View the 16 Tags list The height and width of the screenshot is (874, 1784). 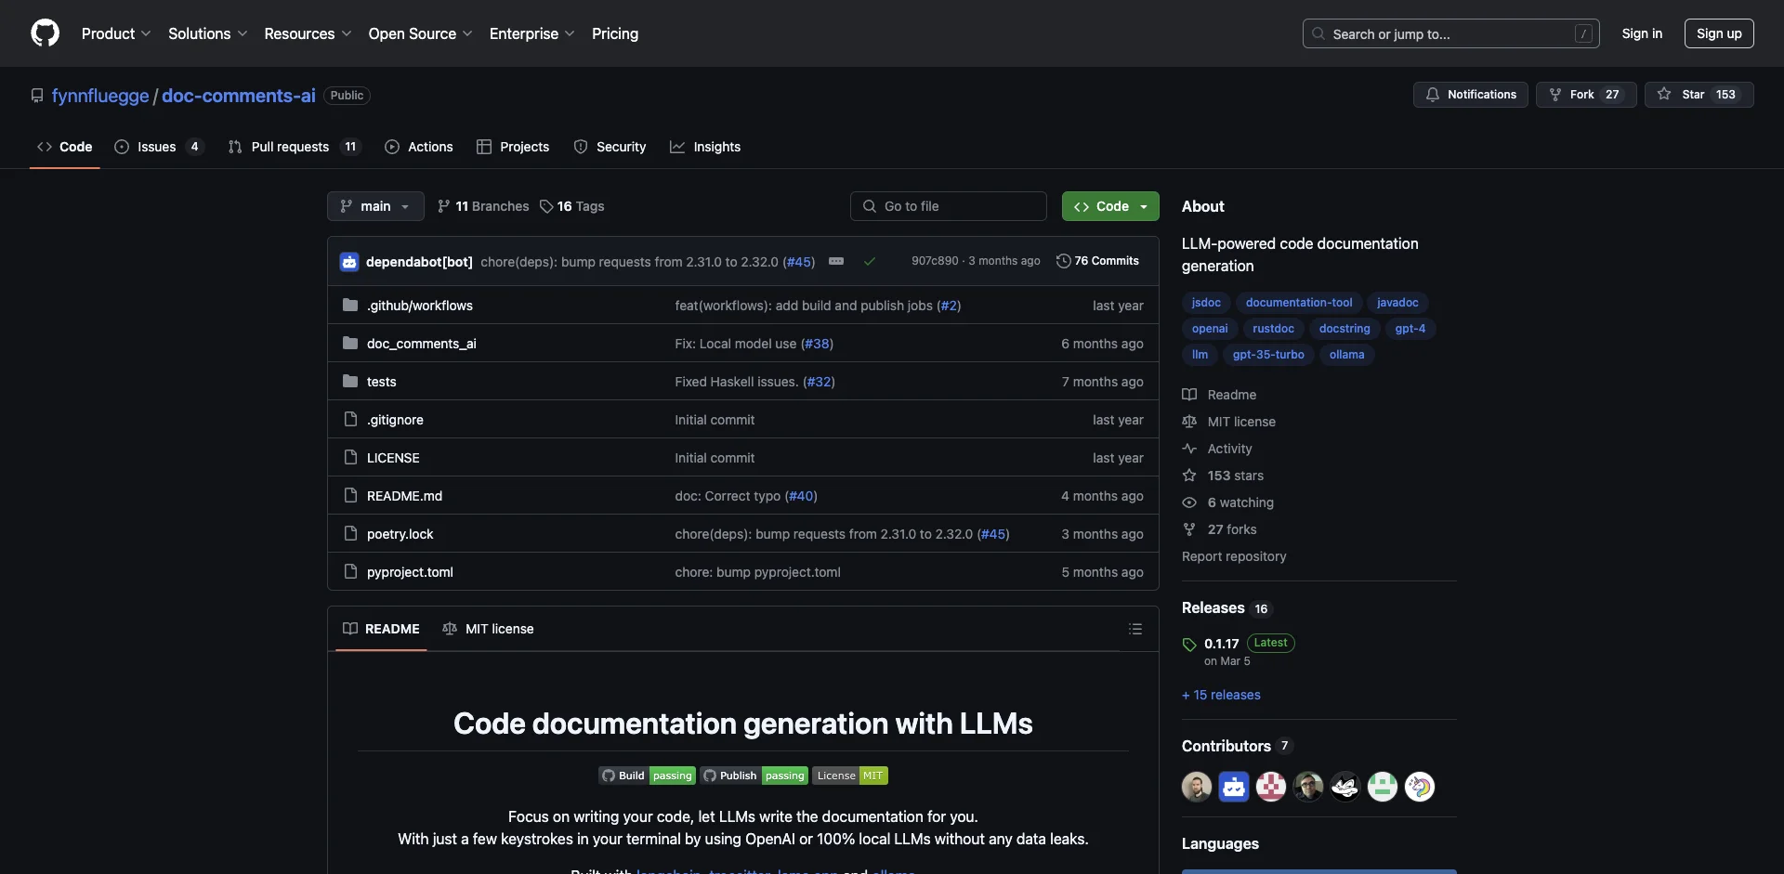[572, 206]
